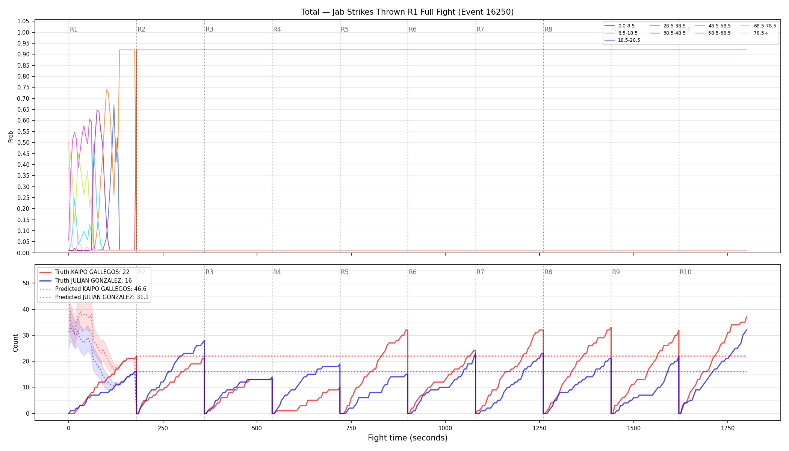Click the x-axis tick label '1000'
The width and height of the screenshot is (789, 451).
pyautogui.click(x=445, y=428)
